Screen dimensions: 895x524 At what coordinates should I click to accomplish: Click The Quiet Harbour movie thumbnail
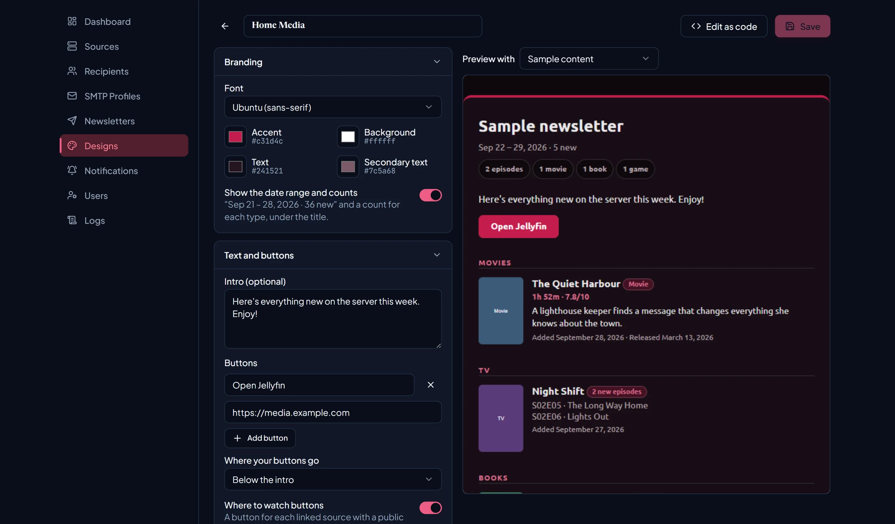click(501, 310)
